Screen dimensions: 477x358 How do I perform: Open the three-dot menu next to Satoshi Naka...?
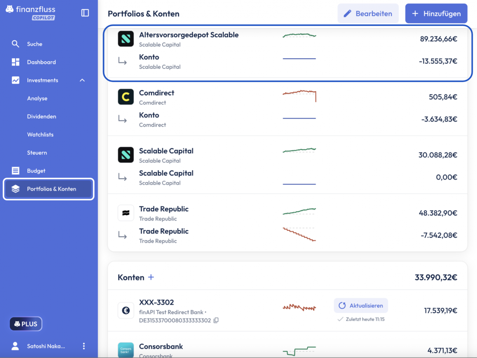click(x=84, y=346)
